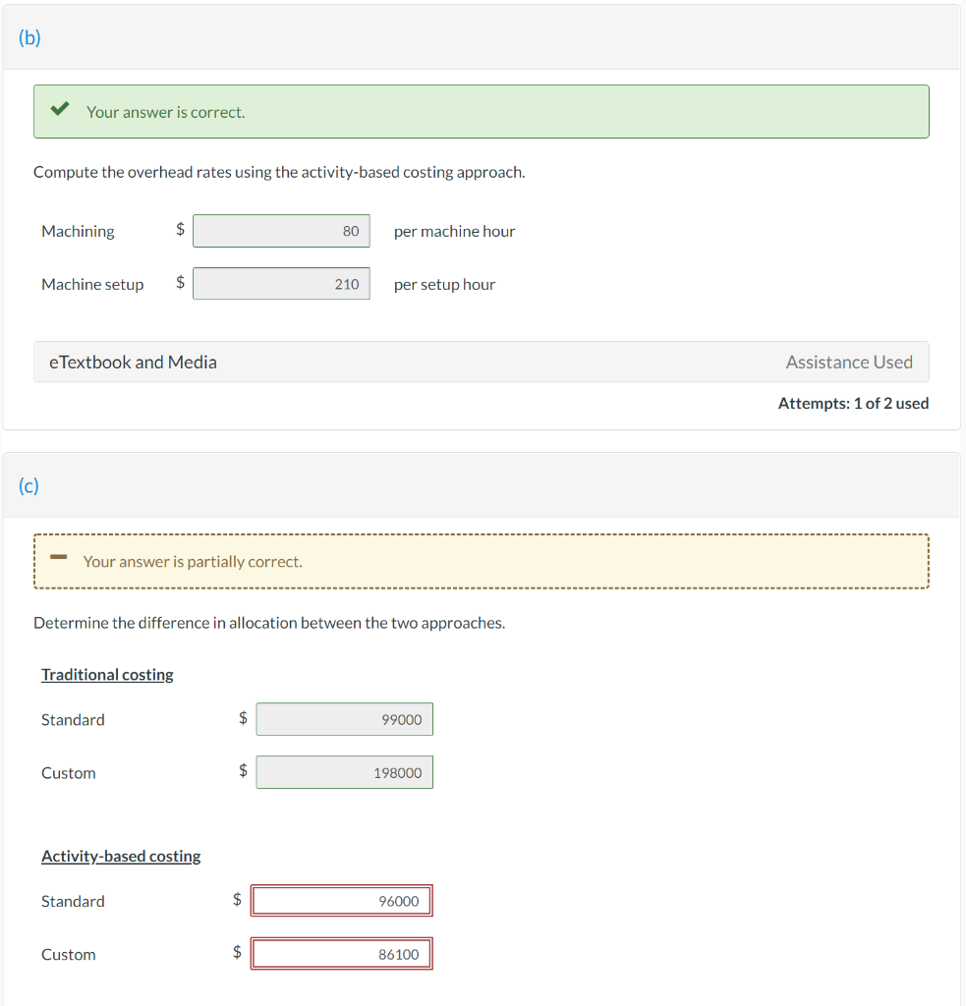Viewport: 966px width, 1006px height.
Task: Select the Traditional costing Custom field 198000
Action: click(x=345, y=772)
